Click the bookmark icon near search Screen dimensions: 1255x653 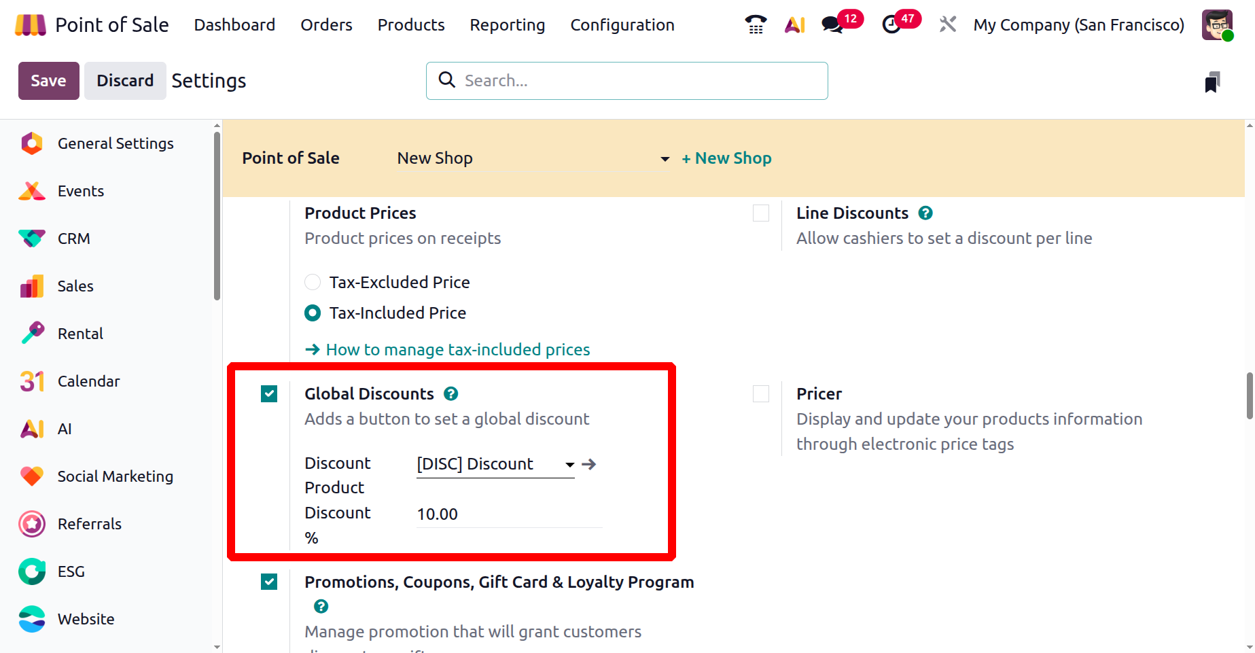(x=1212, y=82)
